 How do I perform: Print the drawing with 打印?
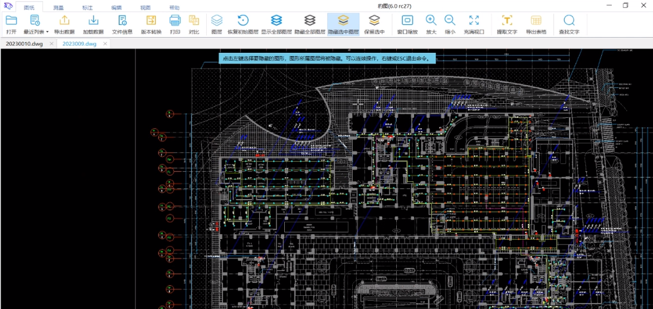(x=175, y=21)
